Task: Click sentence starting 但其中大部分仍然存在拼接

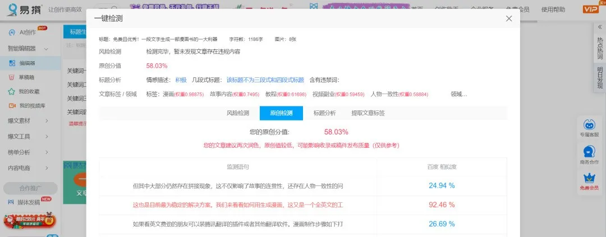Action: tap(238, 185)
